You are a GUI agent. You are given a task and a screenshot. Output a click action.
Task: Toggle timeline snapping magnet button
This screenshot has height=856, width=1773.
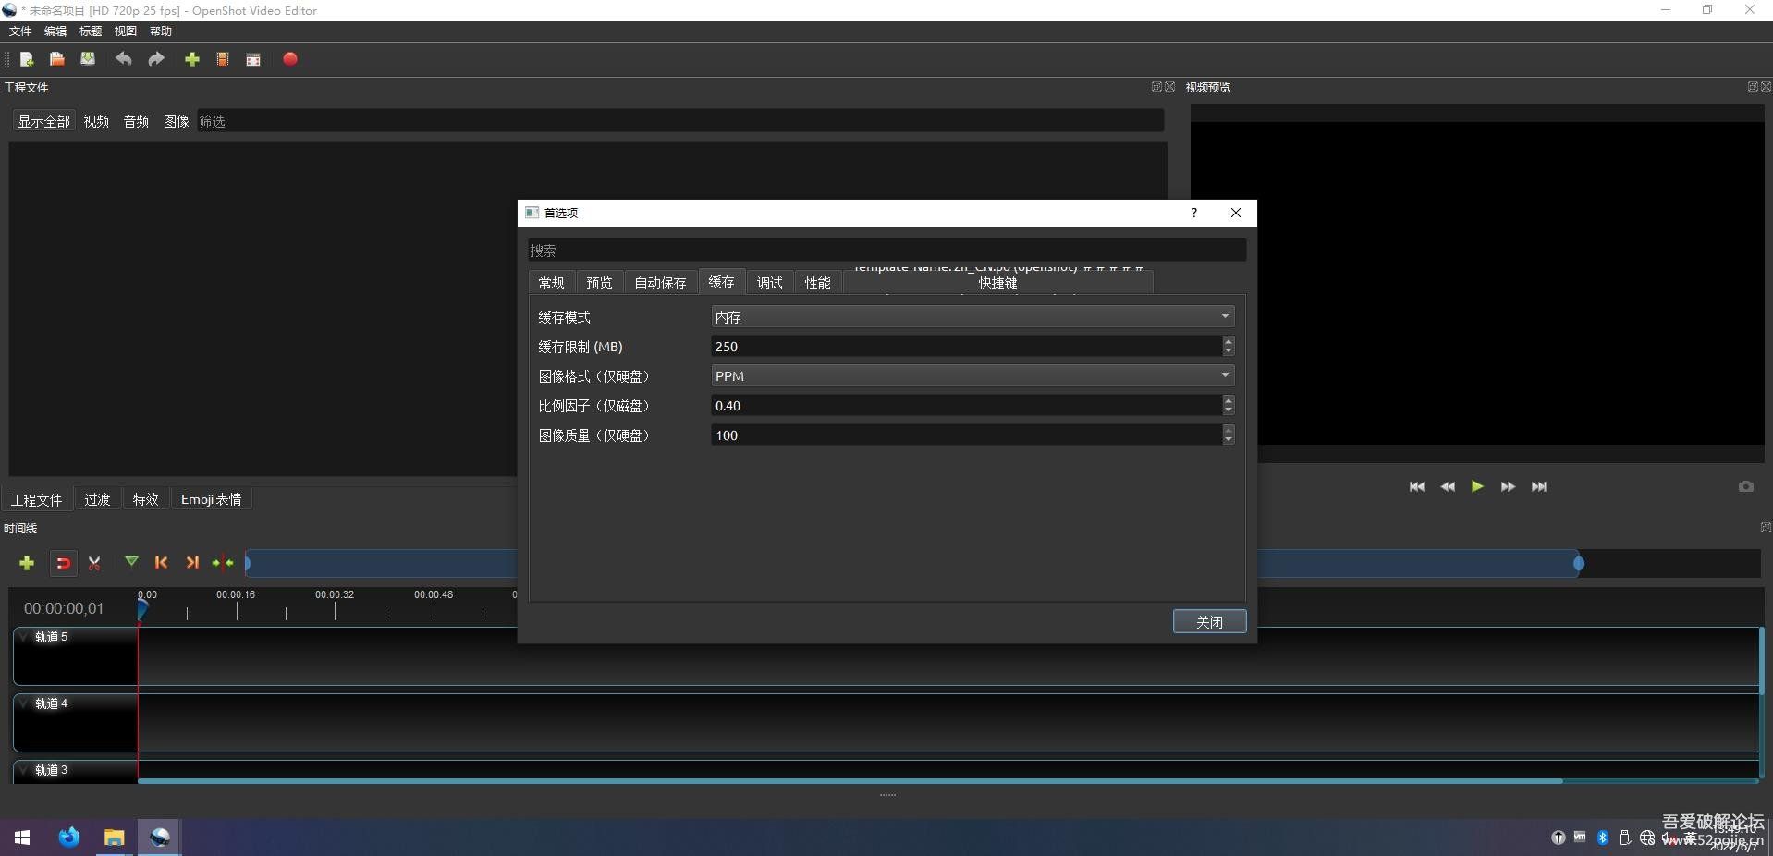coord(63,563)
